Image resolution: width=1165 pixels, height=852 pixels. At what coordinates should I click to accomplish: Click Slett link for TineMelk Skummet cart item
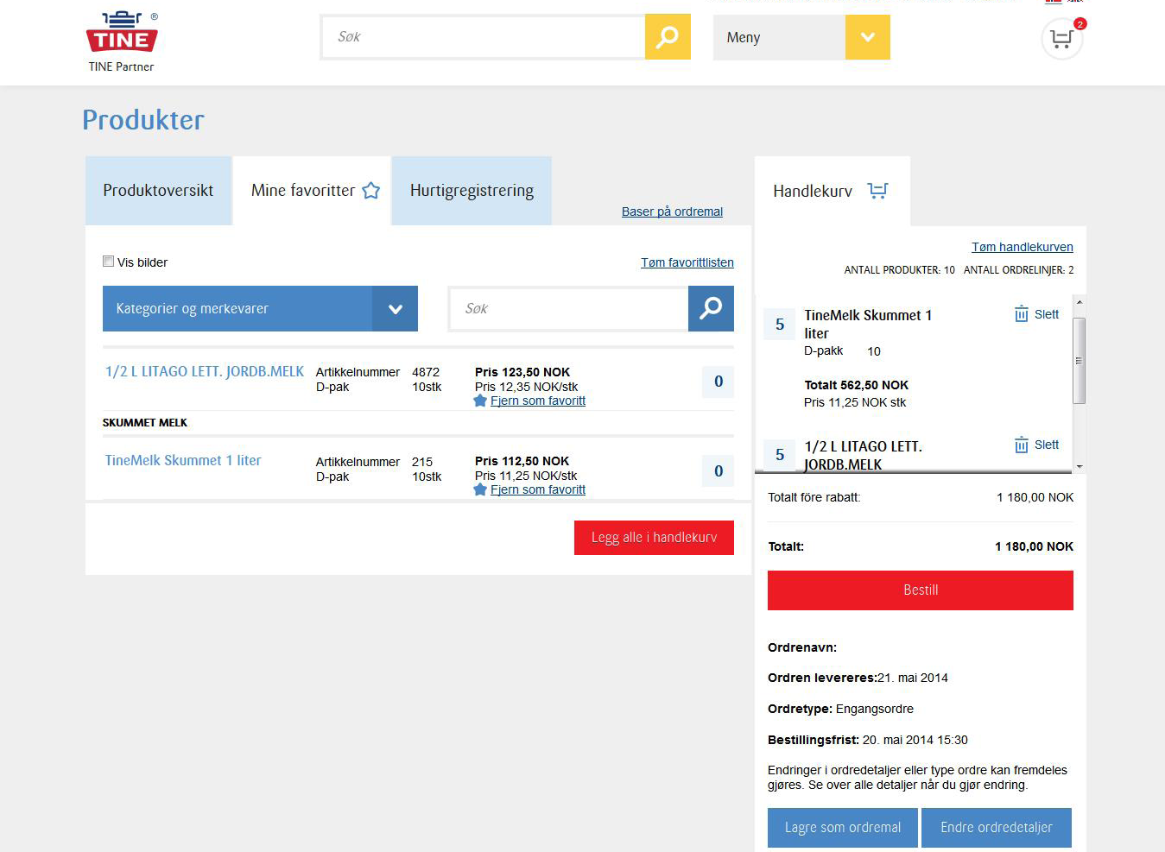1047,314
